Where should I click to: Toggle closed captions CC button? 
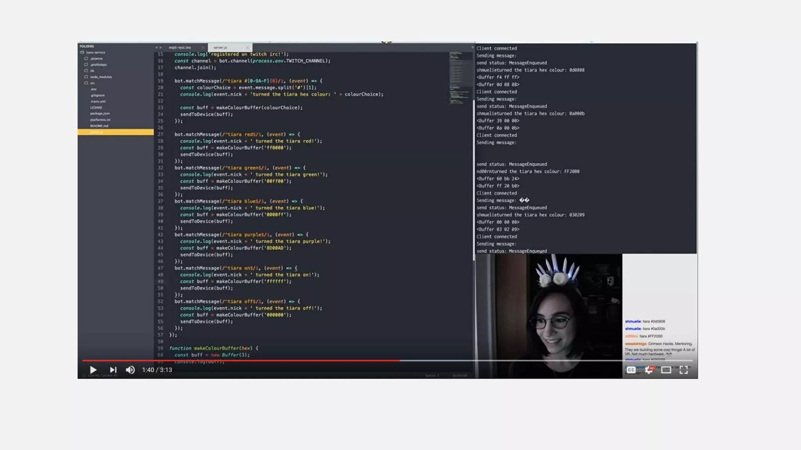(631, 370)
